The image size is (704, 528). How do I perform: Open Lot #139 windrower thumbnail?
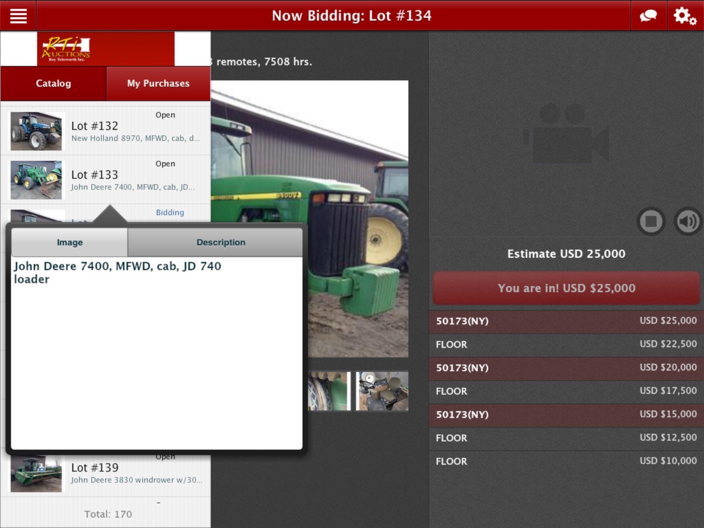(36, 473)
